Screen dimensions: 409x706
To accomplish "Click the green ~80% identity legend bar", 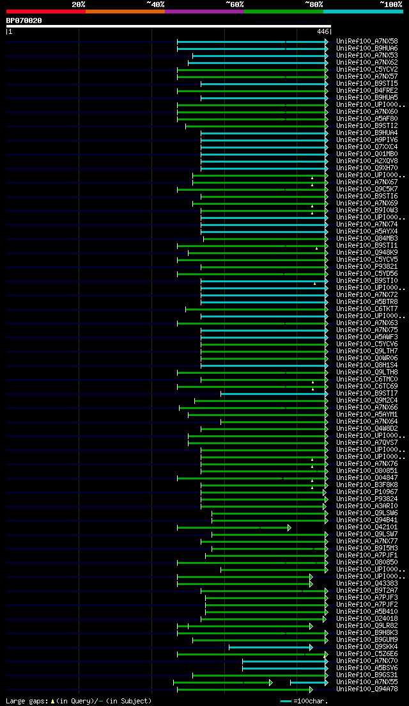I will (x=284, y=11).
